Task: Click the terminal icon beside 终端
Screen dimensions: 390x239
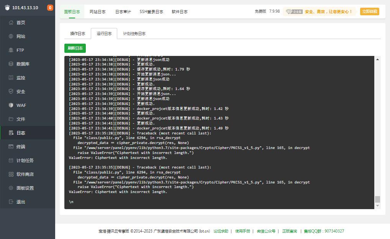Action: (11, 147)
